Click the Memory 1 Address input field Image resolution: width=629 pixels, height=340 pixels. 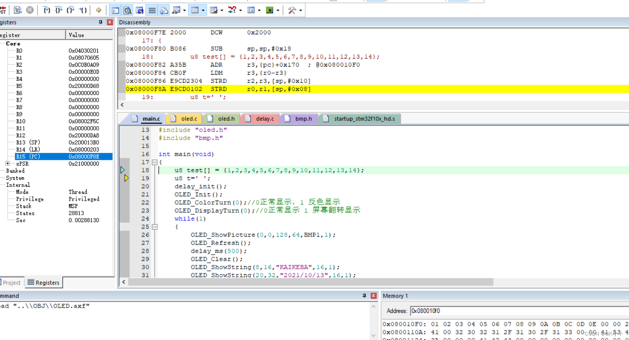tap(519, 311)
